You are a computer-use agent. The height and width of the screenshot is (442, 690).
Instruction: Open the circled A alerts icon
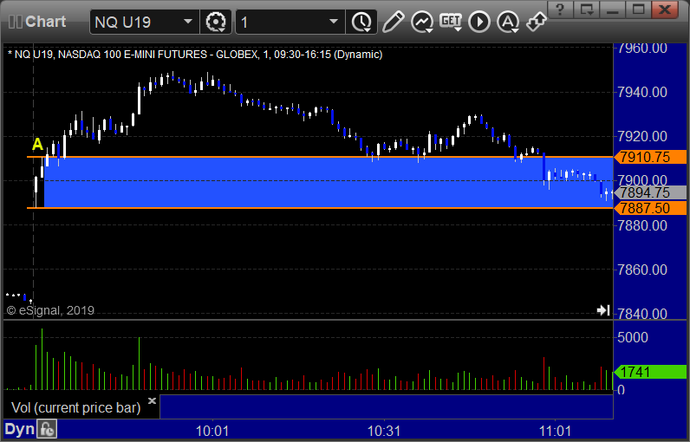[508, 22]
